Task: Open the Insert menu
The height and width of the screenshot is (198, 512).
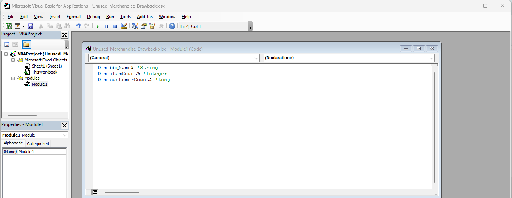Action: coord(55,17)
